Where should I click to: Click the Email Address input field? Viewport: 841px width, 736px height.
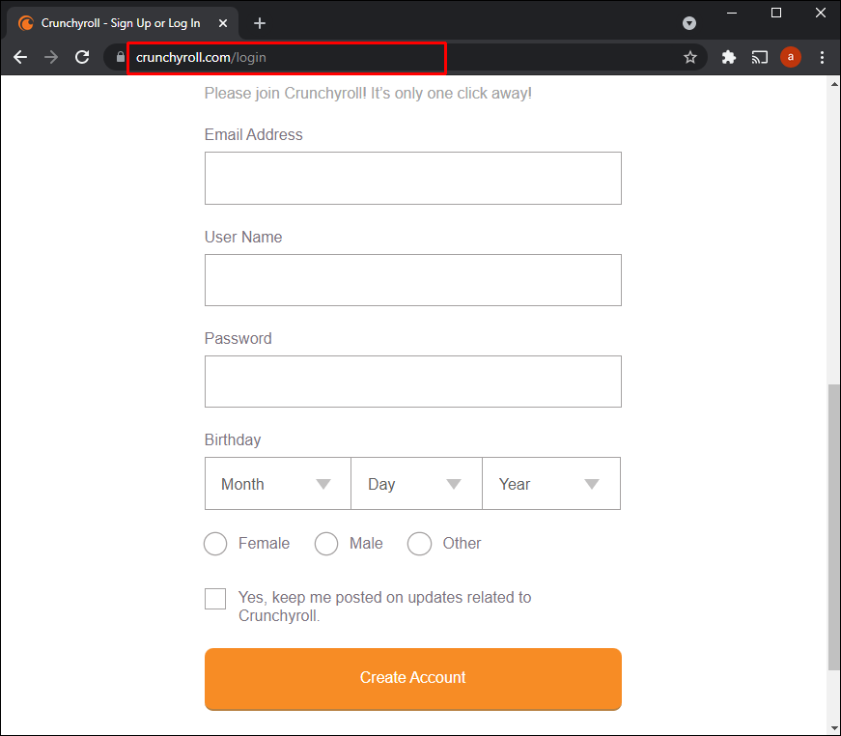coord(412,178)
